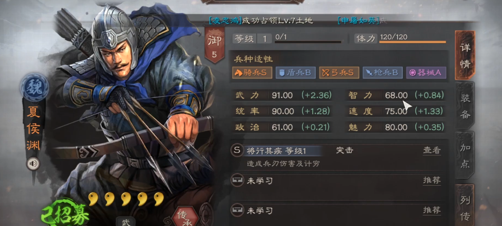Select the 骑兵S troop aptitude badge

(252, 72)
